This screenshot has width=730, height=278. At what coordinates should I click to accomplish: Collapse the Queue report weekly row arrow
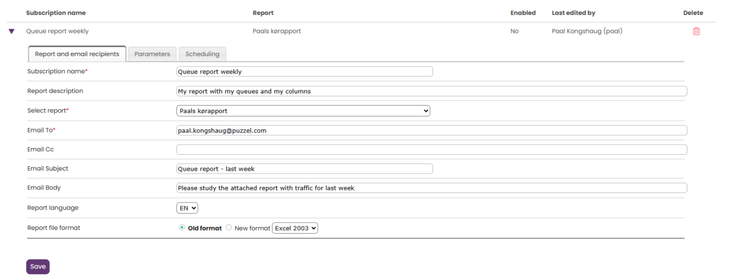click(12, 32)
